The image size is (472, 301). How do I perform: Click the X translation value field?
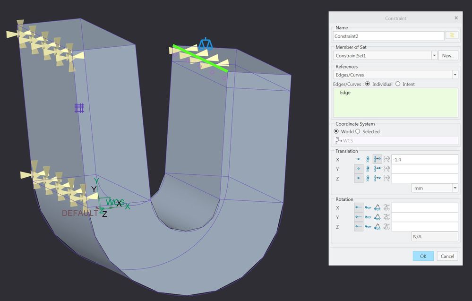coord(424,159)
